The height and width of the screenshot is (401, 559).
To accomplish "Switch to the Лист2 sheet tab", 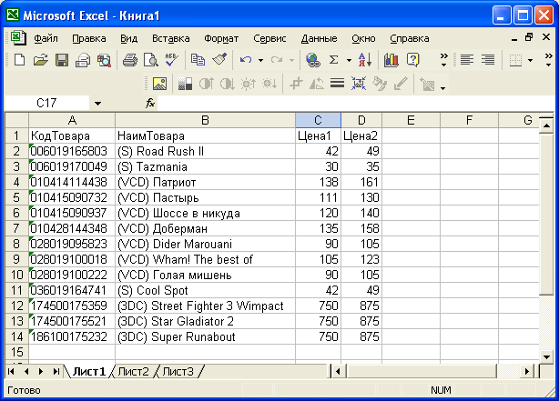I will (x=133, y=371).
